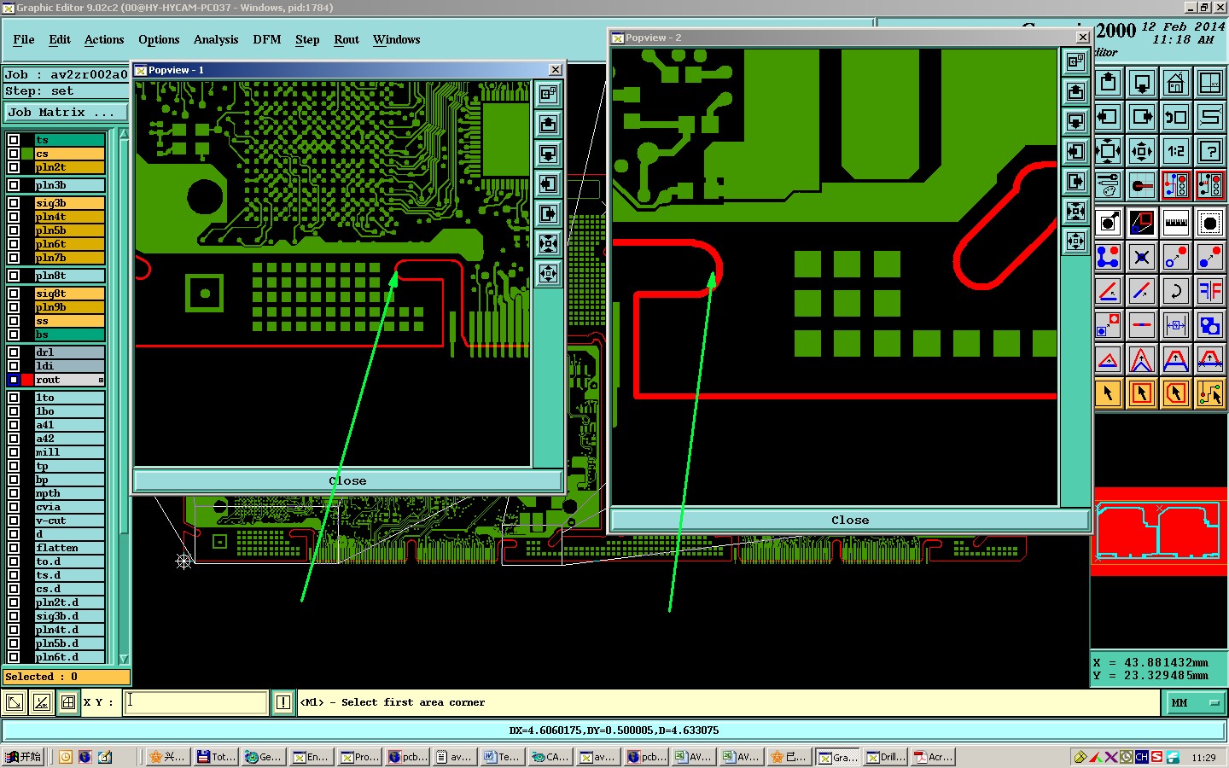The width and height of the screenshot is (1229, 768).
Task: Click the exclamation mark icon beside XY field
Action: pos(283,702)
